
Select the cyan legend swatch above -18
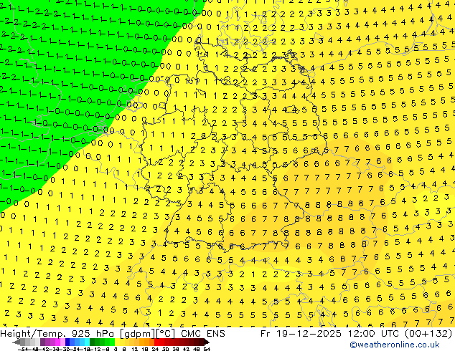(87, 342)
